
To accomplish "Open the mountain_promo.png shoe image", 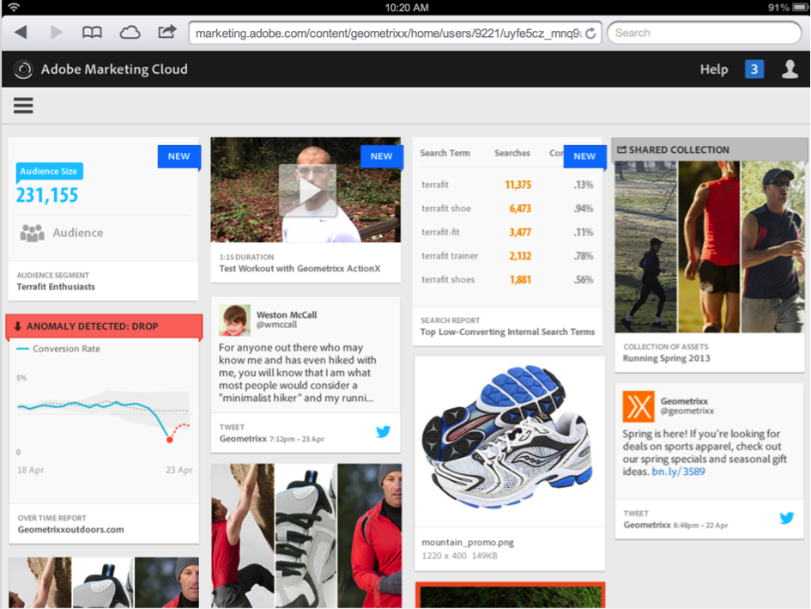I will 510,438.
